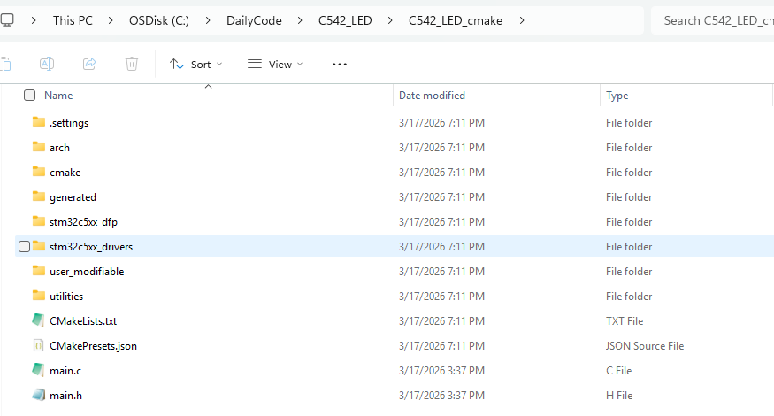Screen dimensions: 774x416
Task: Click the Search C542_LED_cmake box
Action: pyautogui.click(x=712, y=20)
